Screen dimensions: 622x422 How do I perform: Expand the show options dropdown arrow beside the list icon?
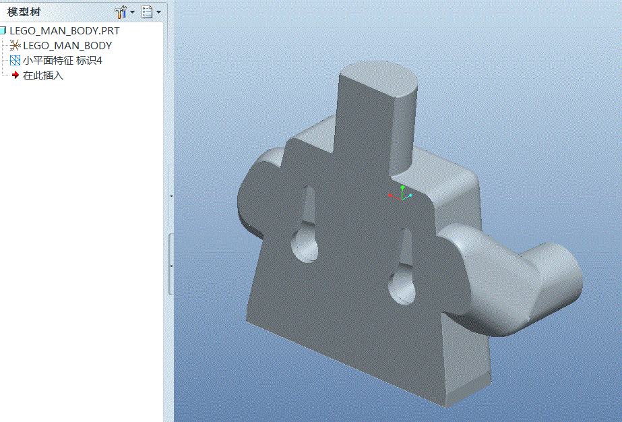click(158, 12)
